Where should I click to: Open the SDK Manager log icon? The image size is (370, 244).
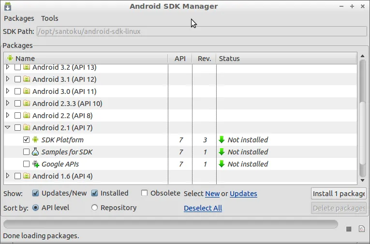(x=361, y=229)
